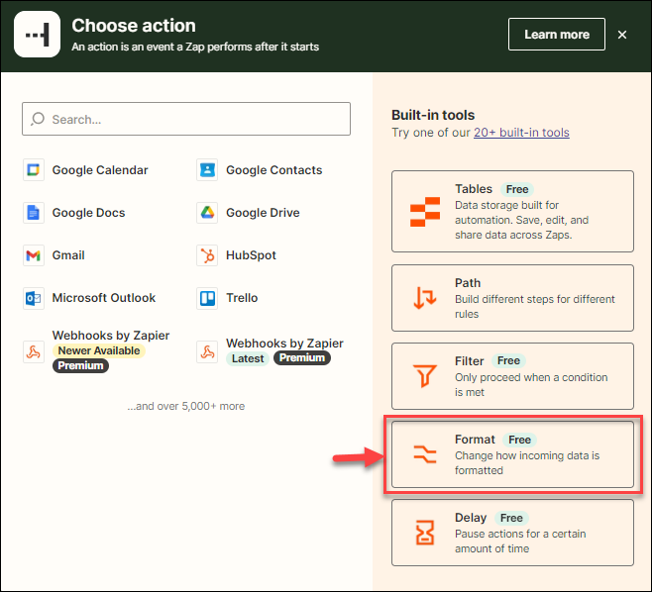Click the Zapier action step logo
This screenshot has width=652, height=592.
coord(37,34)
